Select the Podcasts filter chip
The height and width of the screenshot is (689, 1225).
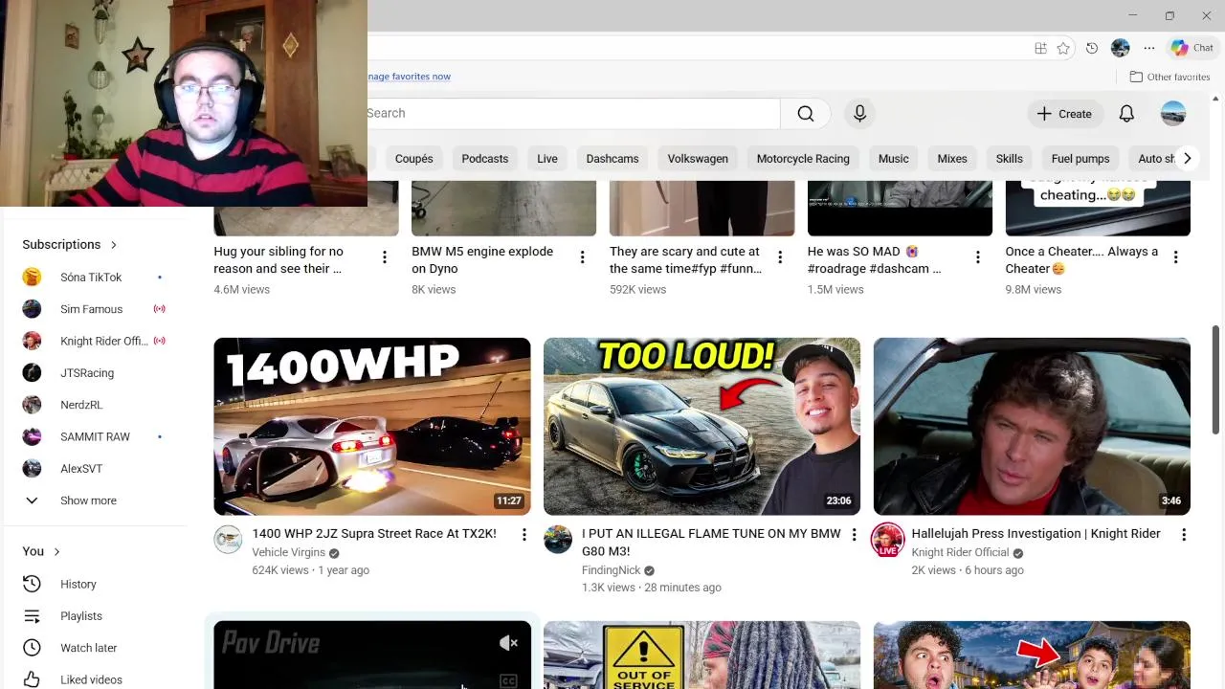485,159
